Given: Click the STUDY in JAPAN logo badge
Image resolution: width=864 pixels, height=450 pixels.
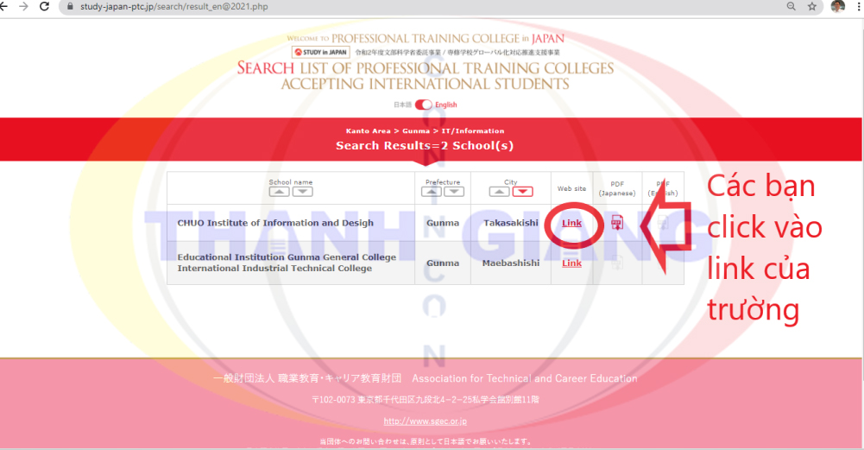Looking at the screenshot, I should click(x=321, y=52).
